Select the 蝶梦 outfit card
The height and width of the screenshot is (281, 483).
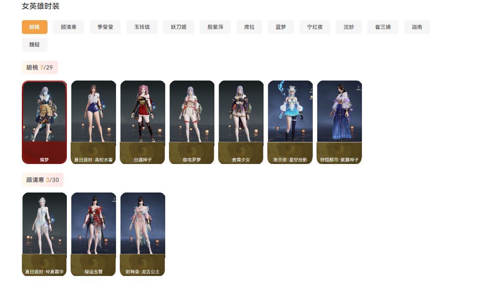pyautogui.click(x=45, y=122)
